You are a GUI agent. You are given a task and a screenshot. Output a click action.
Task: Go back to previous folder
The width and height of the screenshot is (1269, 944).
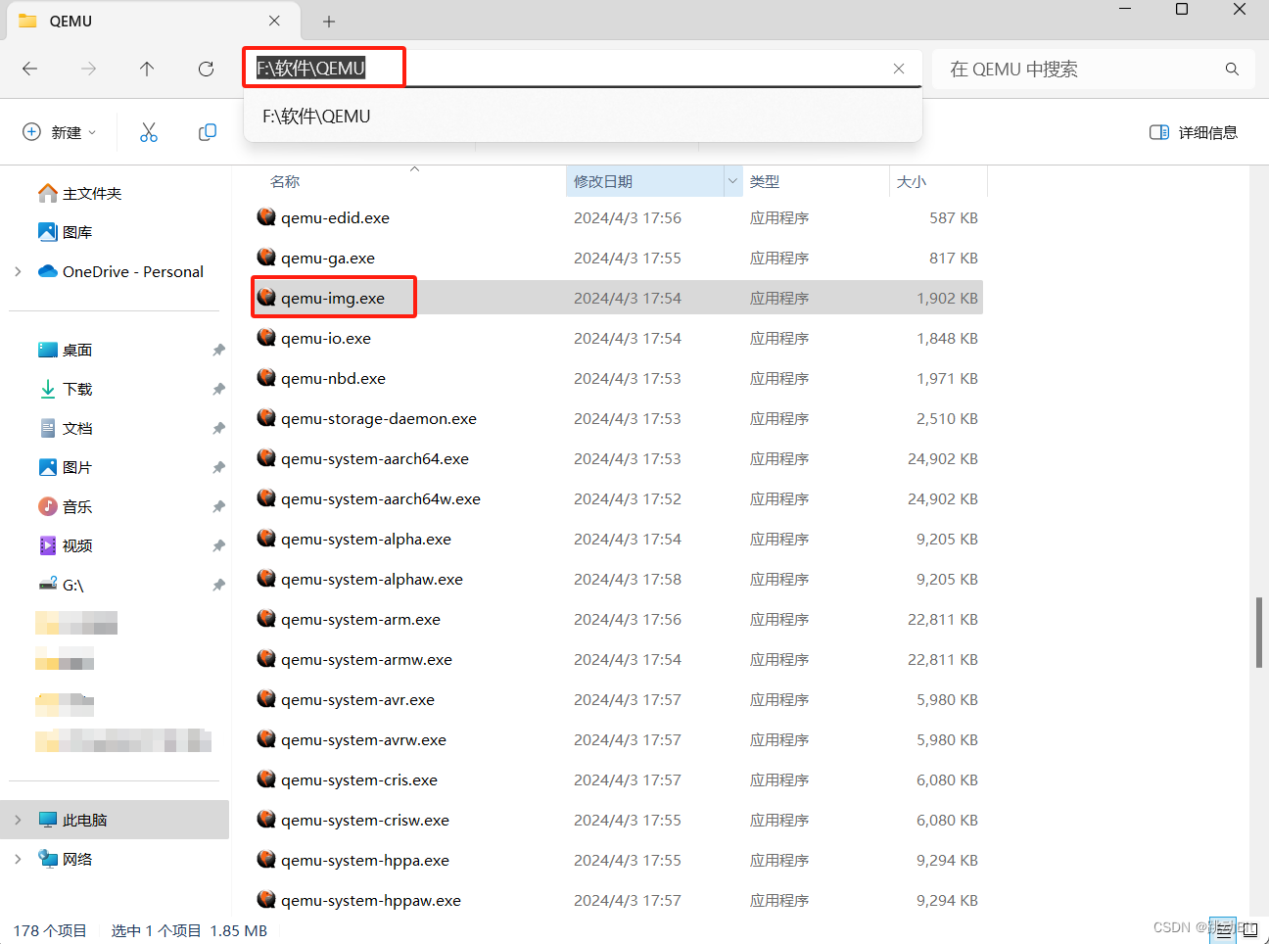[x=30, y=69]
